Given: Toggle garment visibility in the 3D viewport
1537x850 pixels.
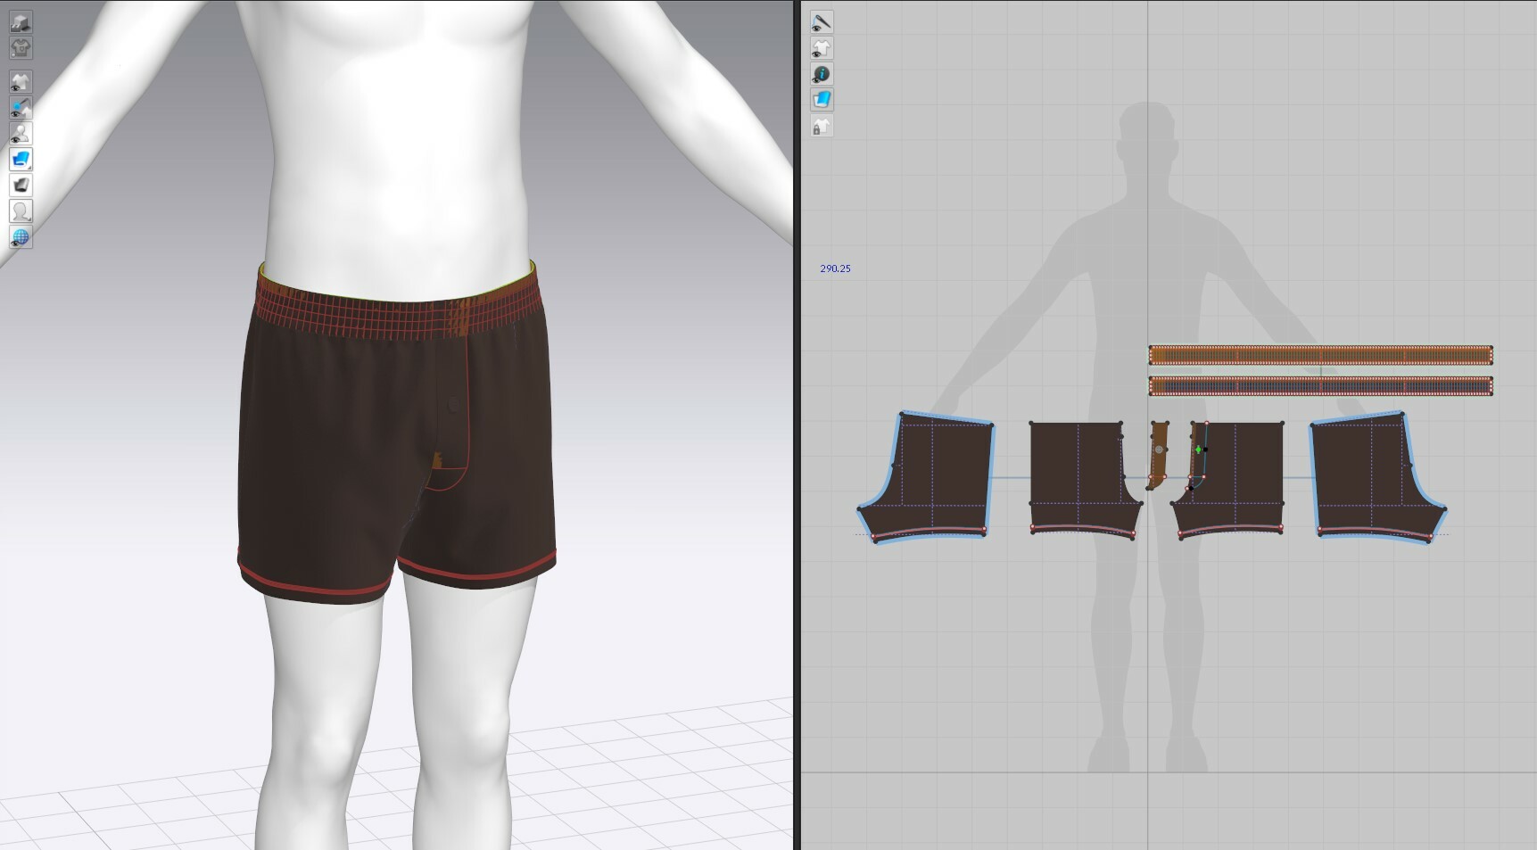Looking at the screenshot, I should coord(21,81).
